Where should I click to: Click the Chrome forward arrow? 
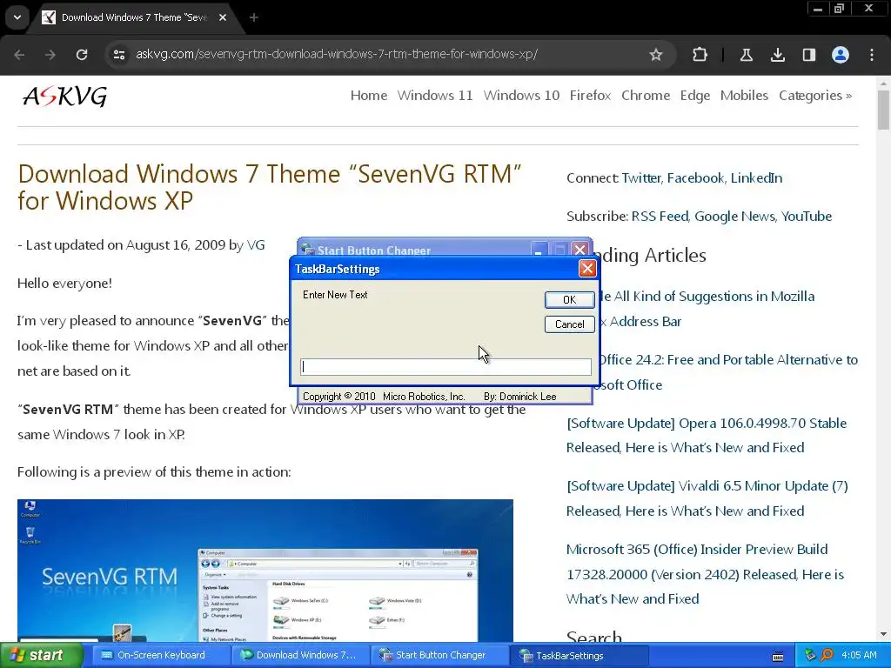pyautogui.click(x=50, y=55)
